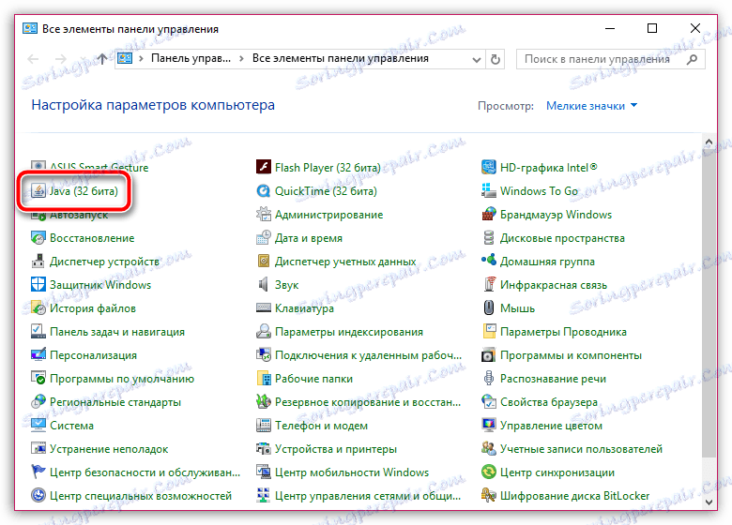
Task: Open the Защитник Windows shield icon
Action: point(38,284)
